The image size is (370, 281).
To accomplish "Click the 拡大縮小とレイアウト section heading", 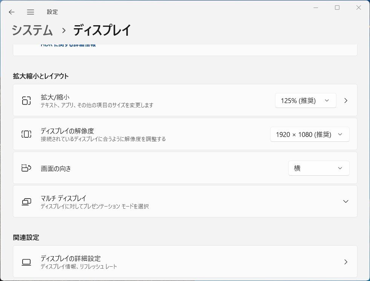I will (x=40, y=76).
